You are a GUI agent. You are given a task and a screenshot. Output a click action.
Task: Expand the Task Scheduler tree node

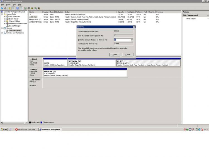click(x=5, y=16)
